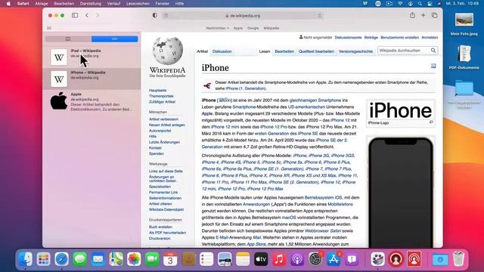Open Zufälliger Artikel link
This screenshot has width=484, height=272.
point(162,102)
